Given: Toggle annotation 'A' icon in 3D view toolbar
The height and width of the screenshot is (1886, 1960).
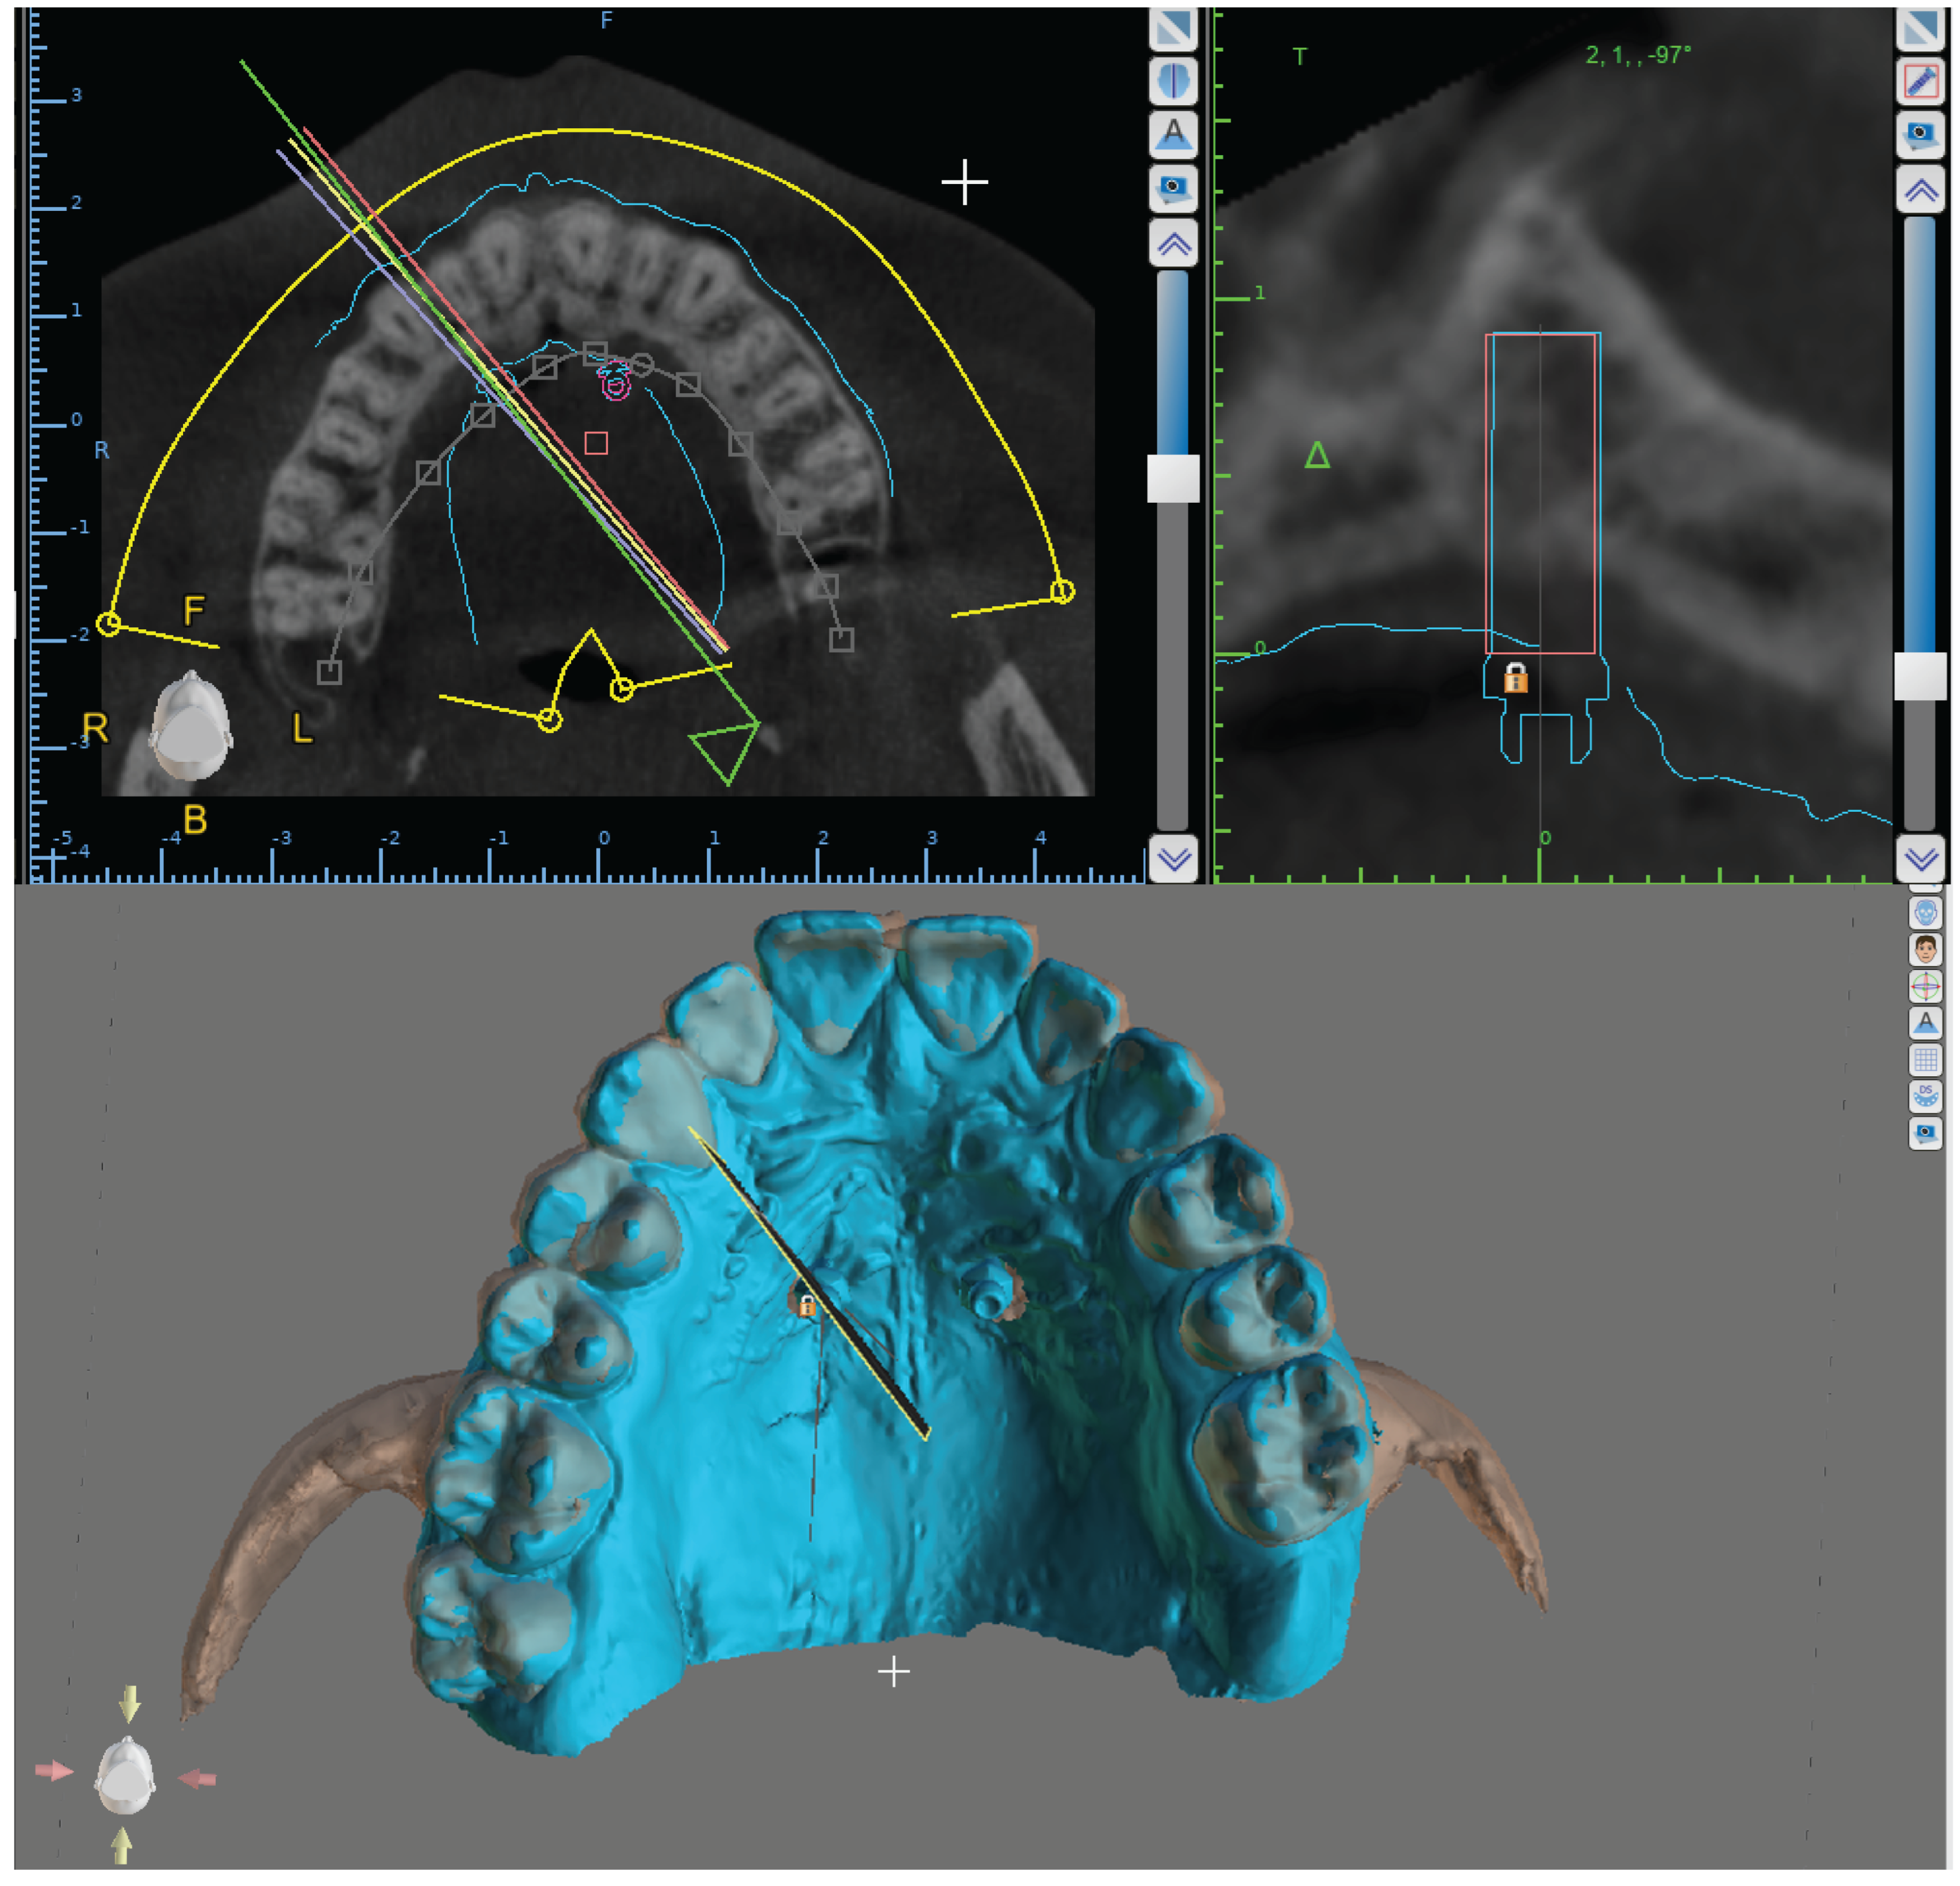Looking at the screenshot, I should coord(1925,1023).
